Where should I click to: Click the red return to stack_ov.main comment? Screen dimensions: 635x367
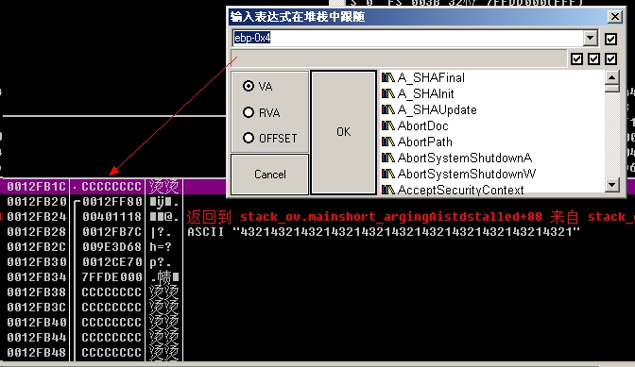411,217
